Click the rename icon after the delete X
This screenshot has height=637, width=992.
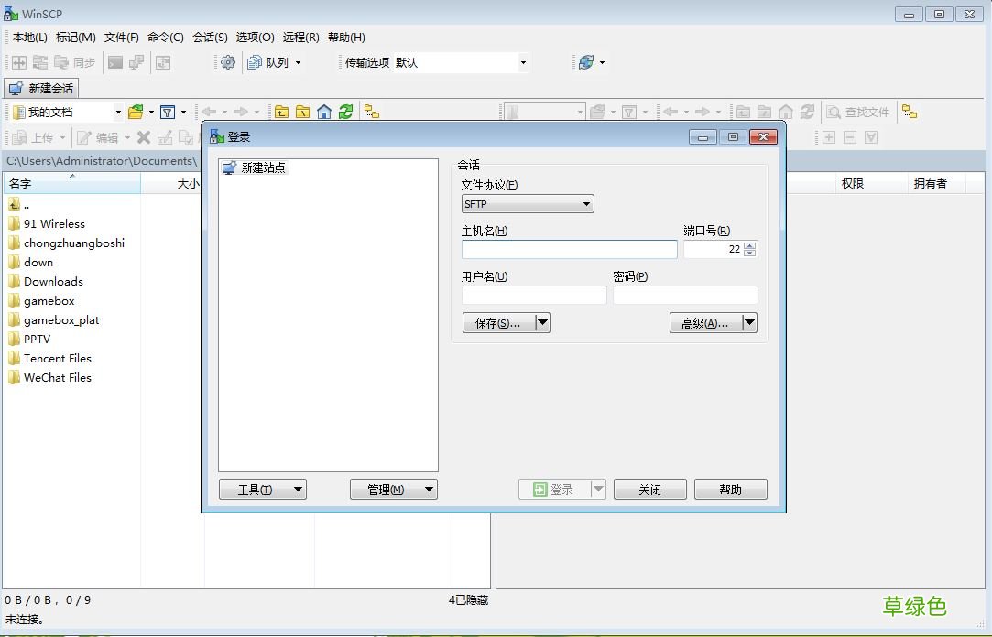(165, 137)
